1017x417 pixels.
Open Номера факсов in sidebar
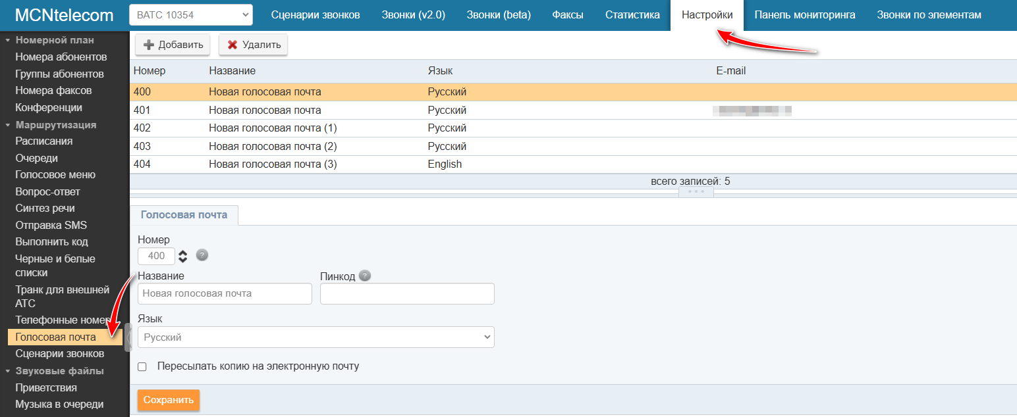(x=53, y=90)
